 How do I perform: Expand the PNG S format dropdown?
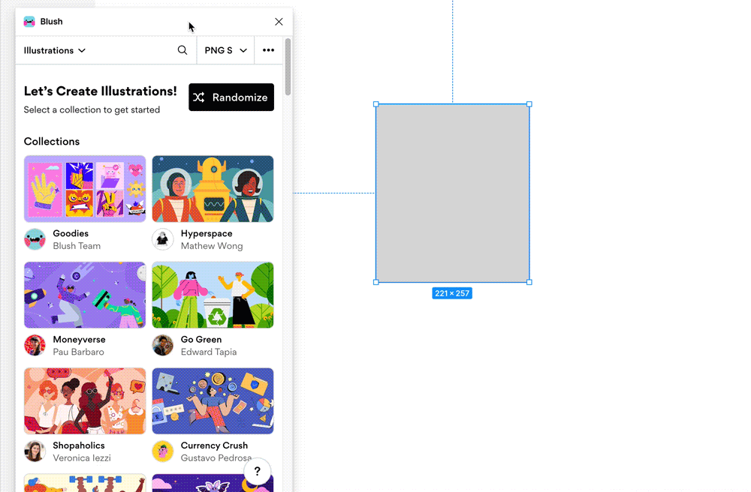click(x=225, y=50)
